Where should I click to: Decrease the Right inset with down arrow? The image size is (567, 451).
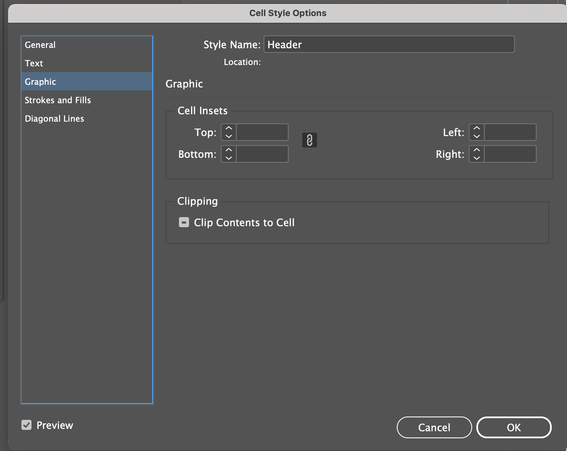pyautogui.click(x=477, y=158)
